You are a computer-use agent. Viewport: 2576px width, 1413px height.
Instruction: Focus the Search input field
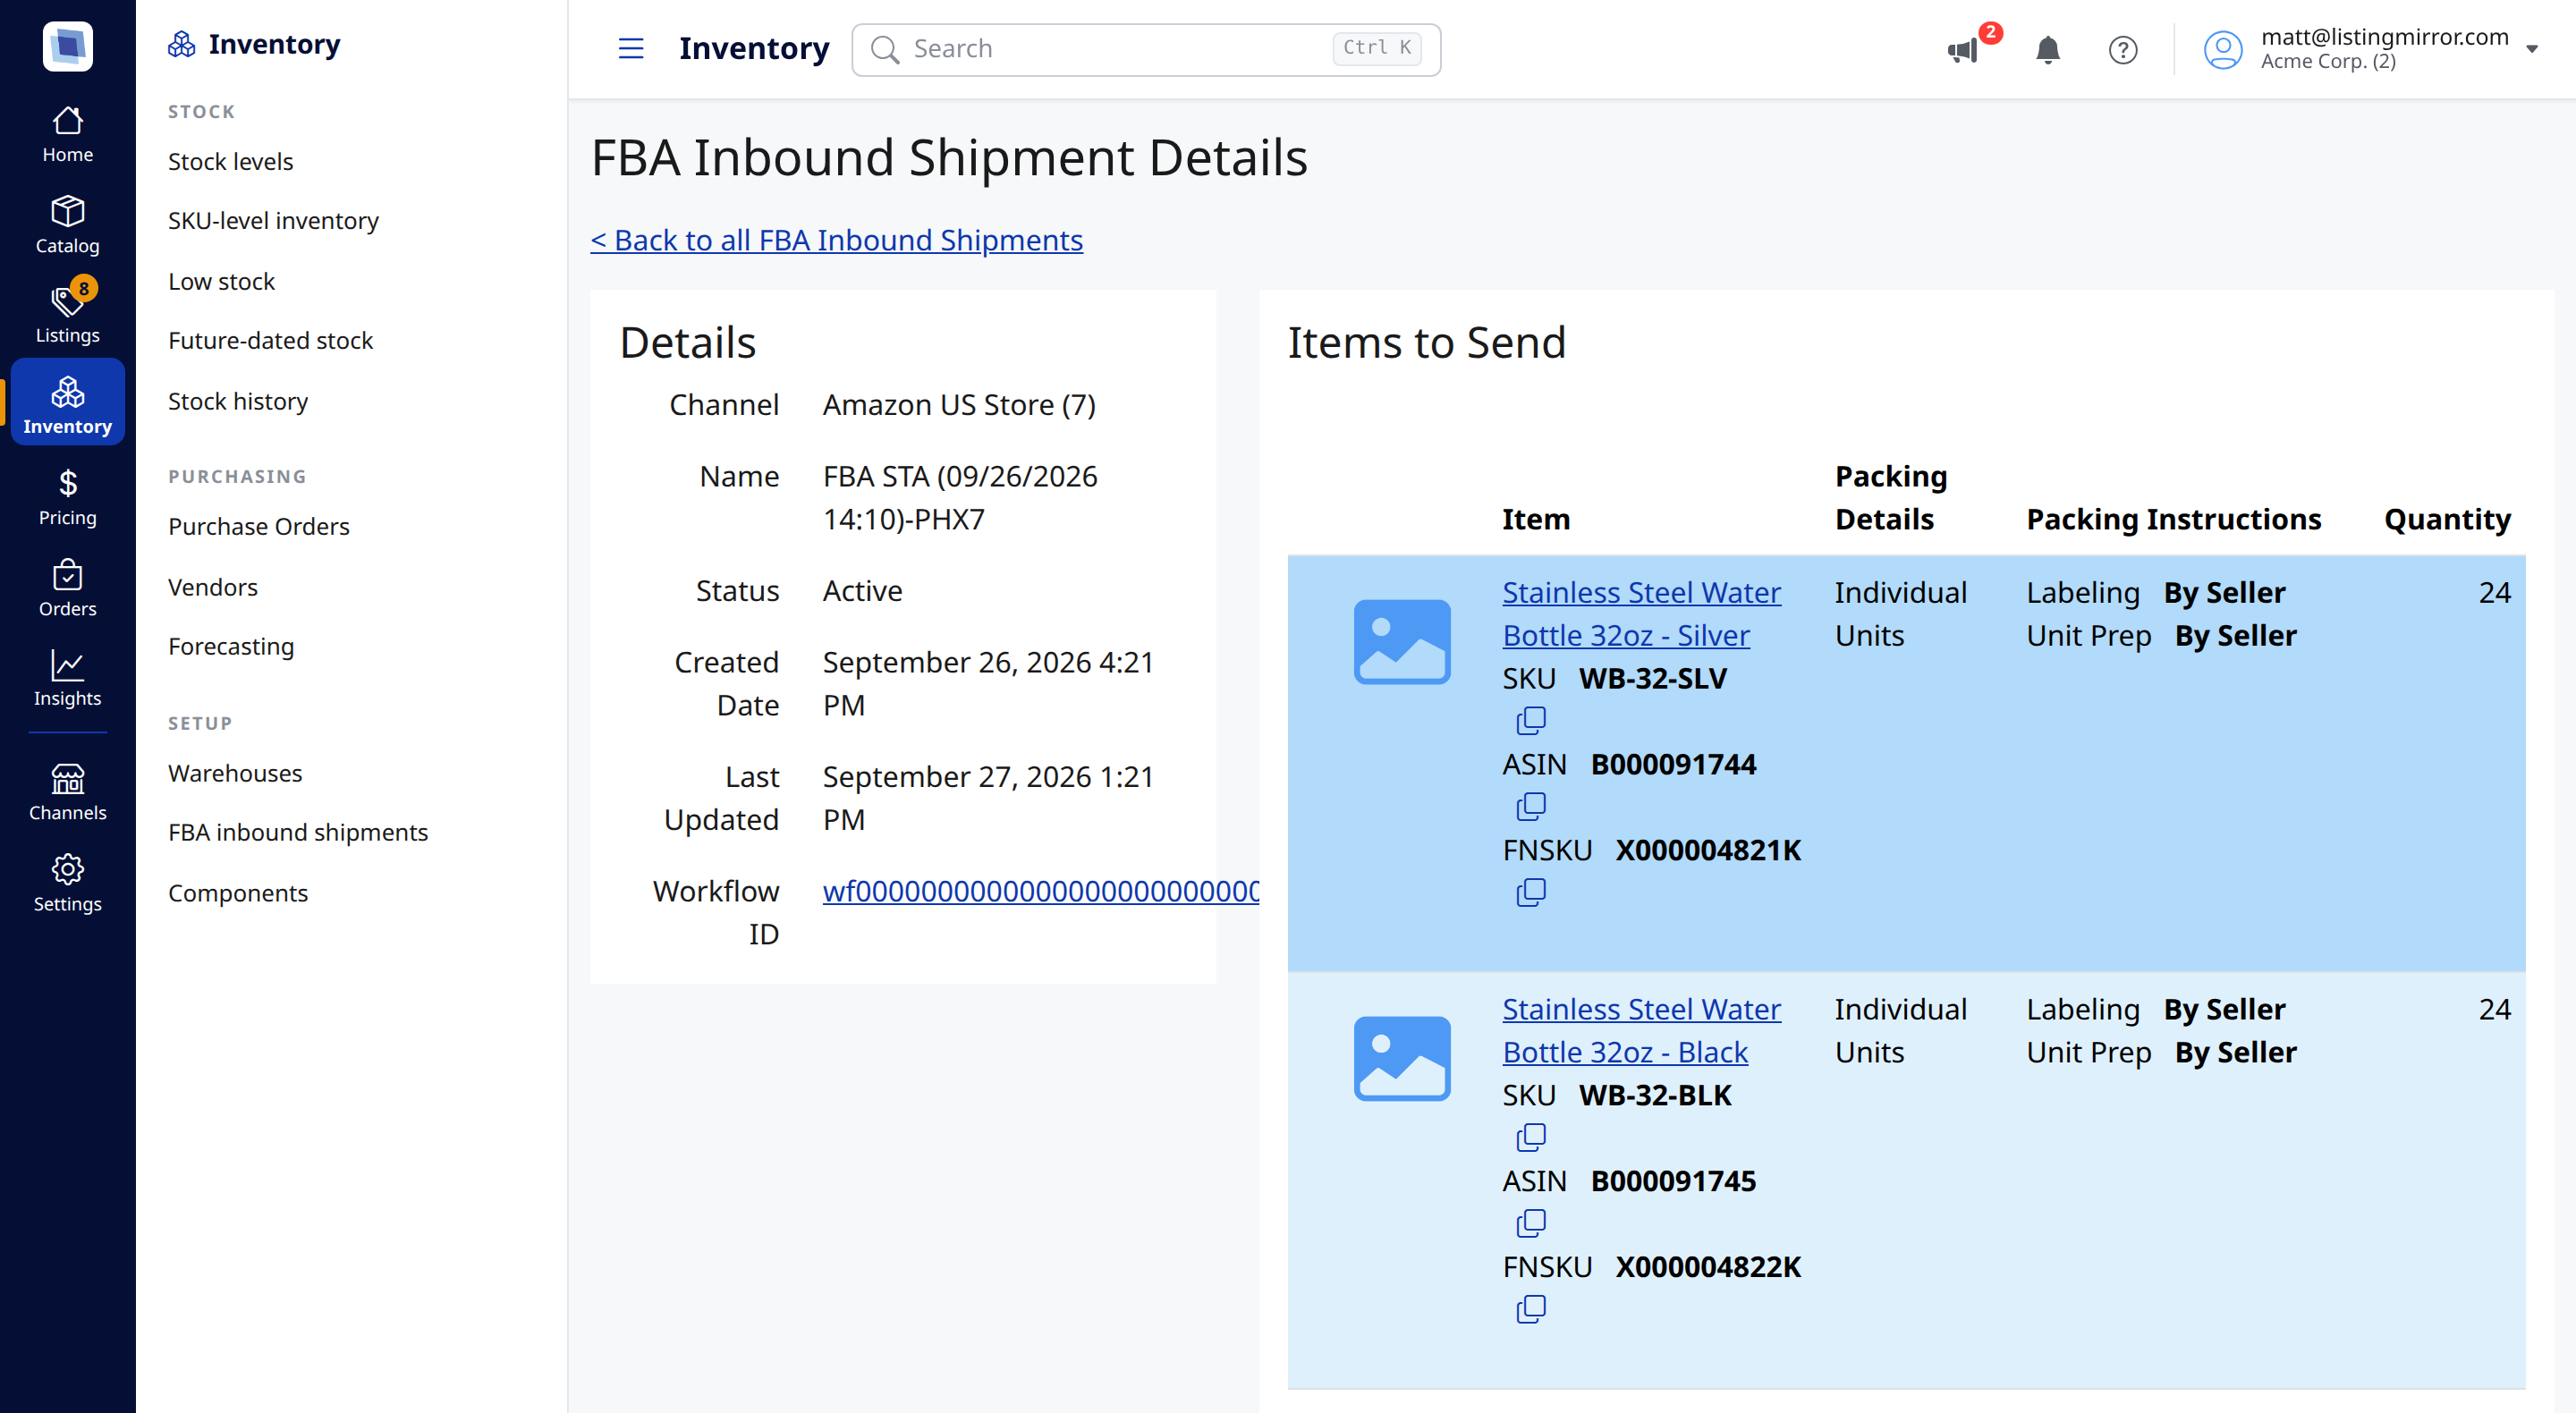pyautogui.click(x=1146, y=49)
